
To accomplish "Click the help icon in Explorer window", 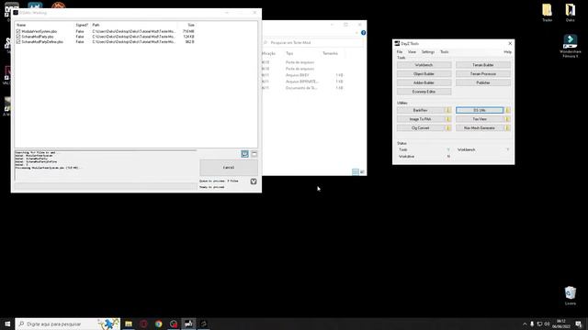I will click(x=363, y=33).
